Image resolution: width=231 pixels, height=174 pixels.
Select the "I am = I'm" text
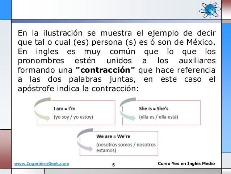click(x=64, y=109)
